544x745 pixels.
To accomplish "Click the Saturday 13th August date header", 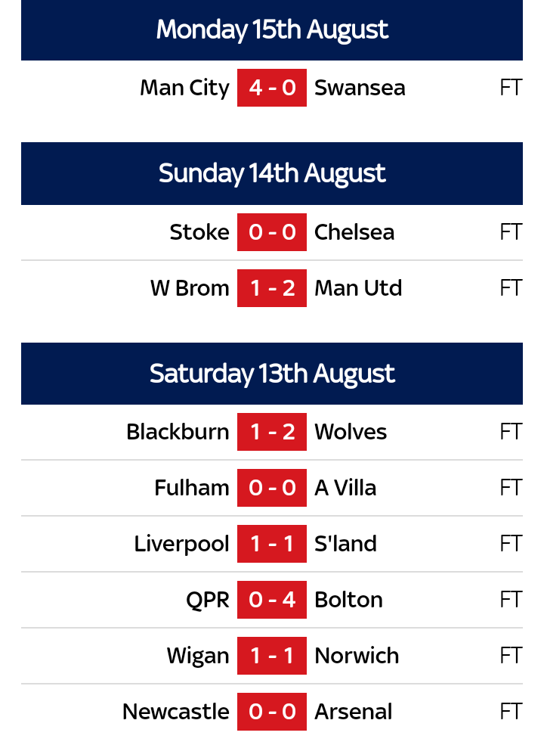I will (x=272, y=374).
